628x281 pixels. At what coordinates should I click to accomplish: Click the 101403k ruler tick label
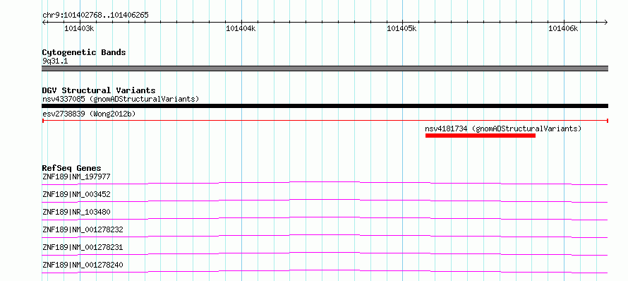click(x=79, y=28)
